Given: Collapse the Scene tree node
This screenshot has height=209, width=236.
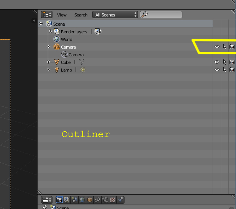Looking at the screenshot, I should [x=41, y=24].
